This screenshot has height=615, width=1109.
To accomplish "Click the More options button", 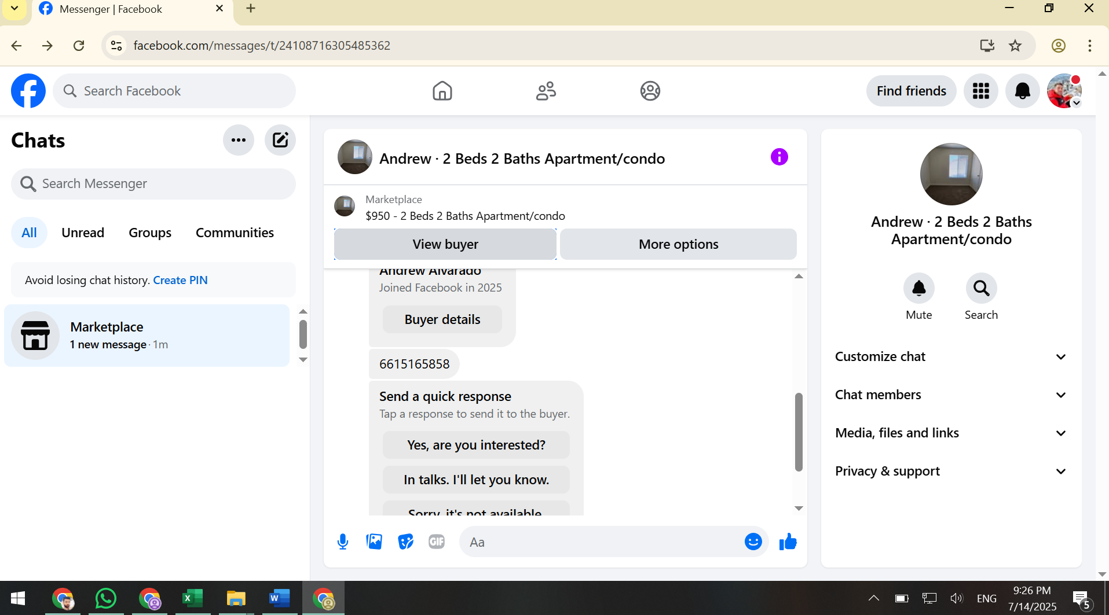I will pyautogui.click(x=678, y=244).
